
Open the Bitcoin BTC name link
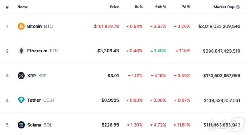[x=40, y=26]
